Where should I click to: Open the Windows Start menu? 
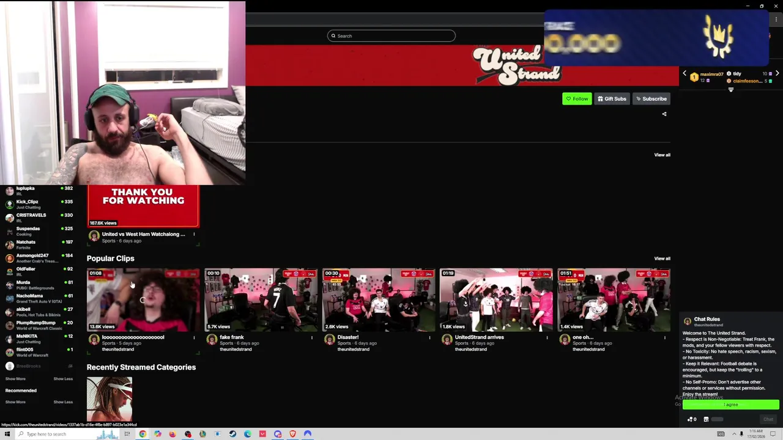7,434
